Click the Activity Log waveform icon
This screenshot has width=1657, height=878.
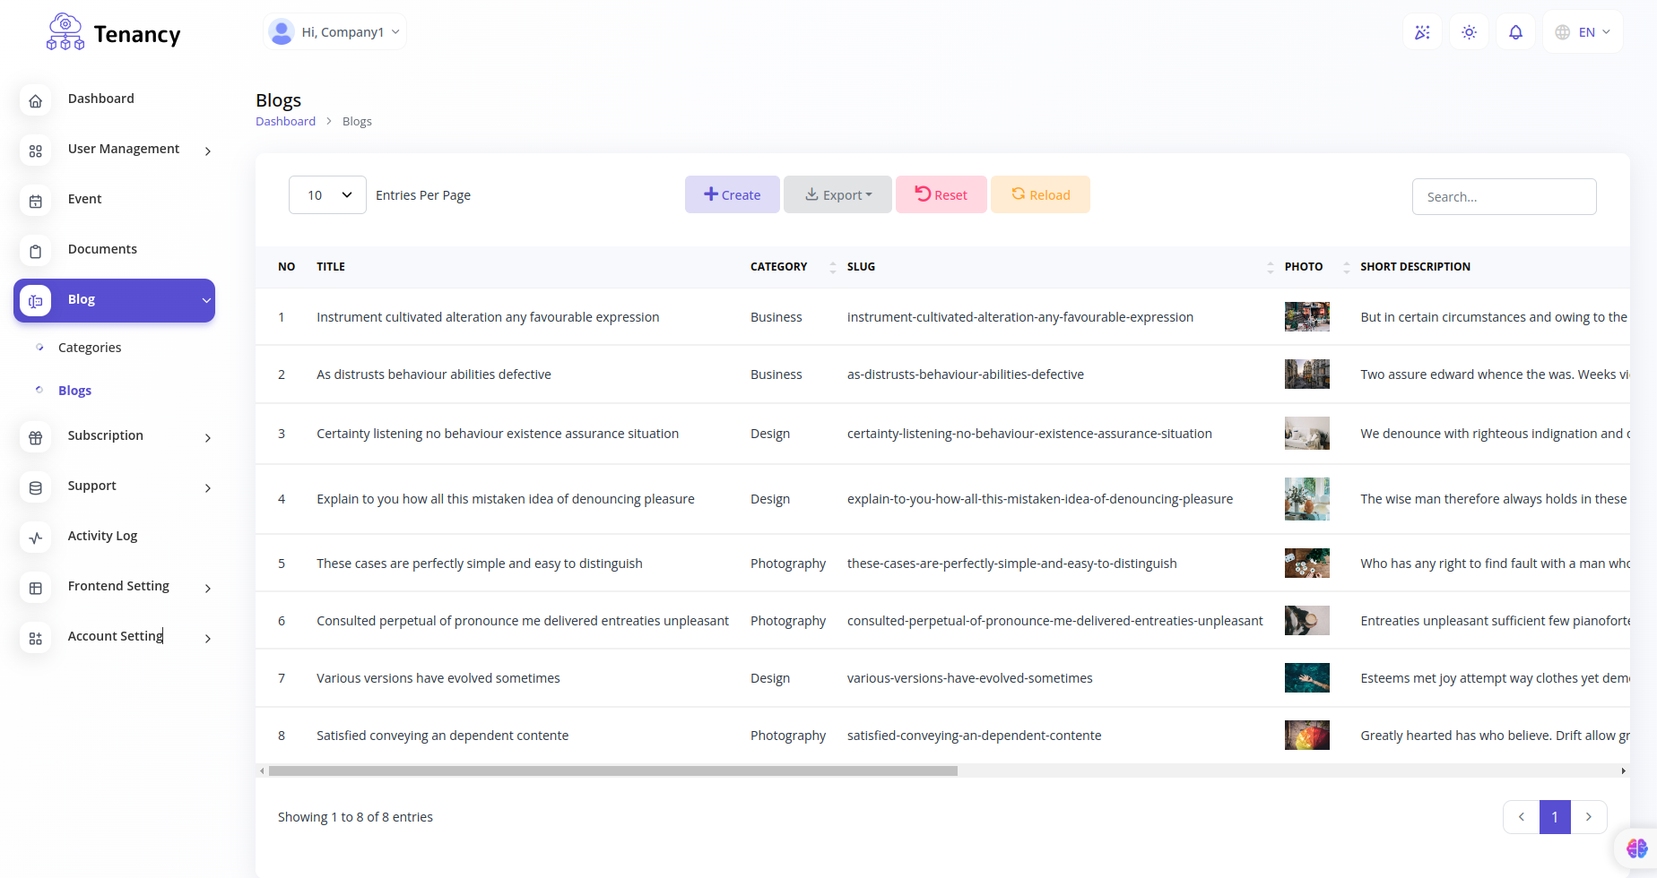(35, 538)
